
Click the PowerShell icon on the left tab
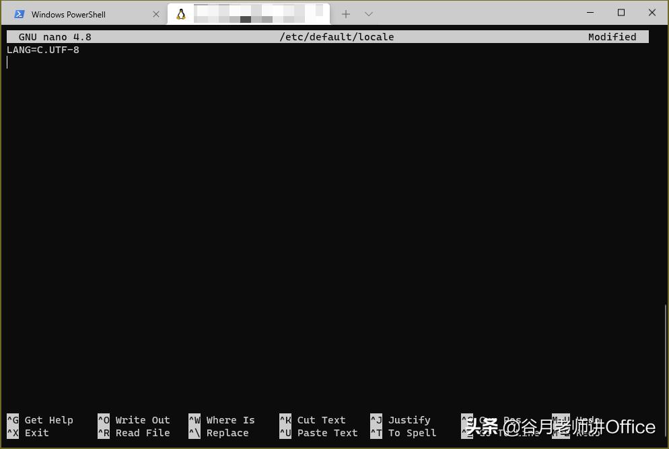(20, 13)
